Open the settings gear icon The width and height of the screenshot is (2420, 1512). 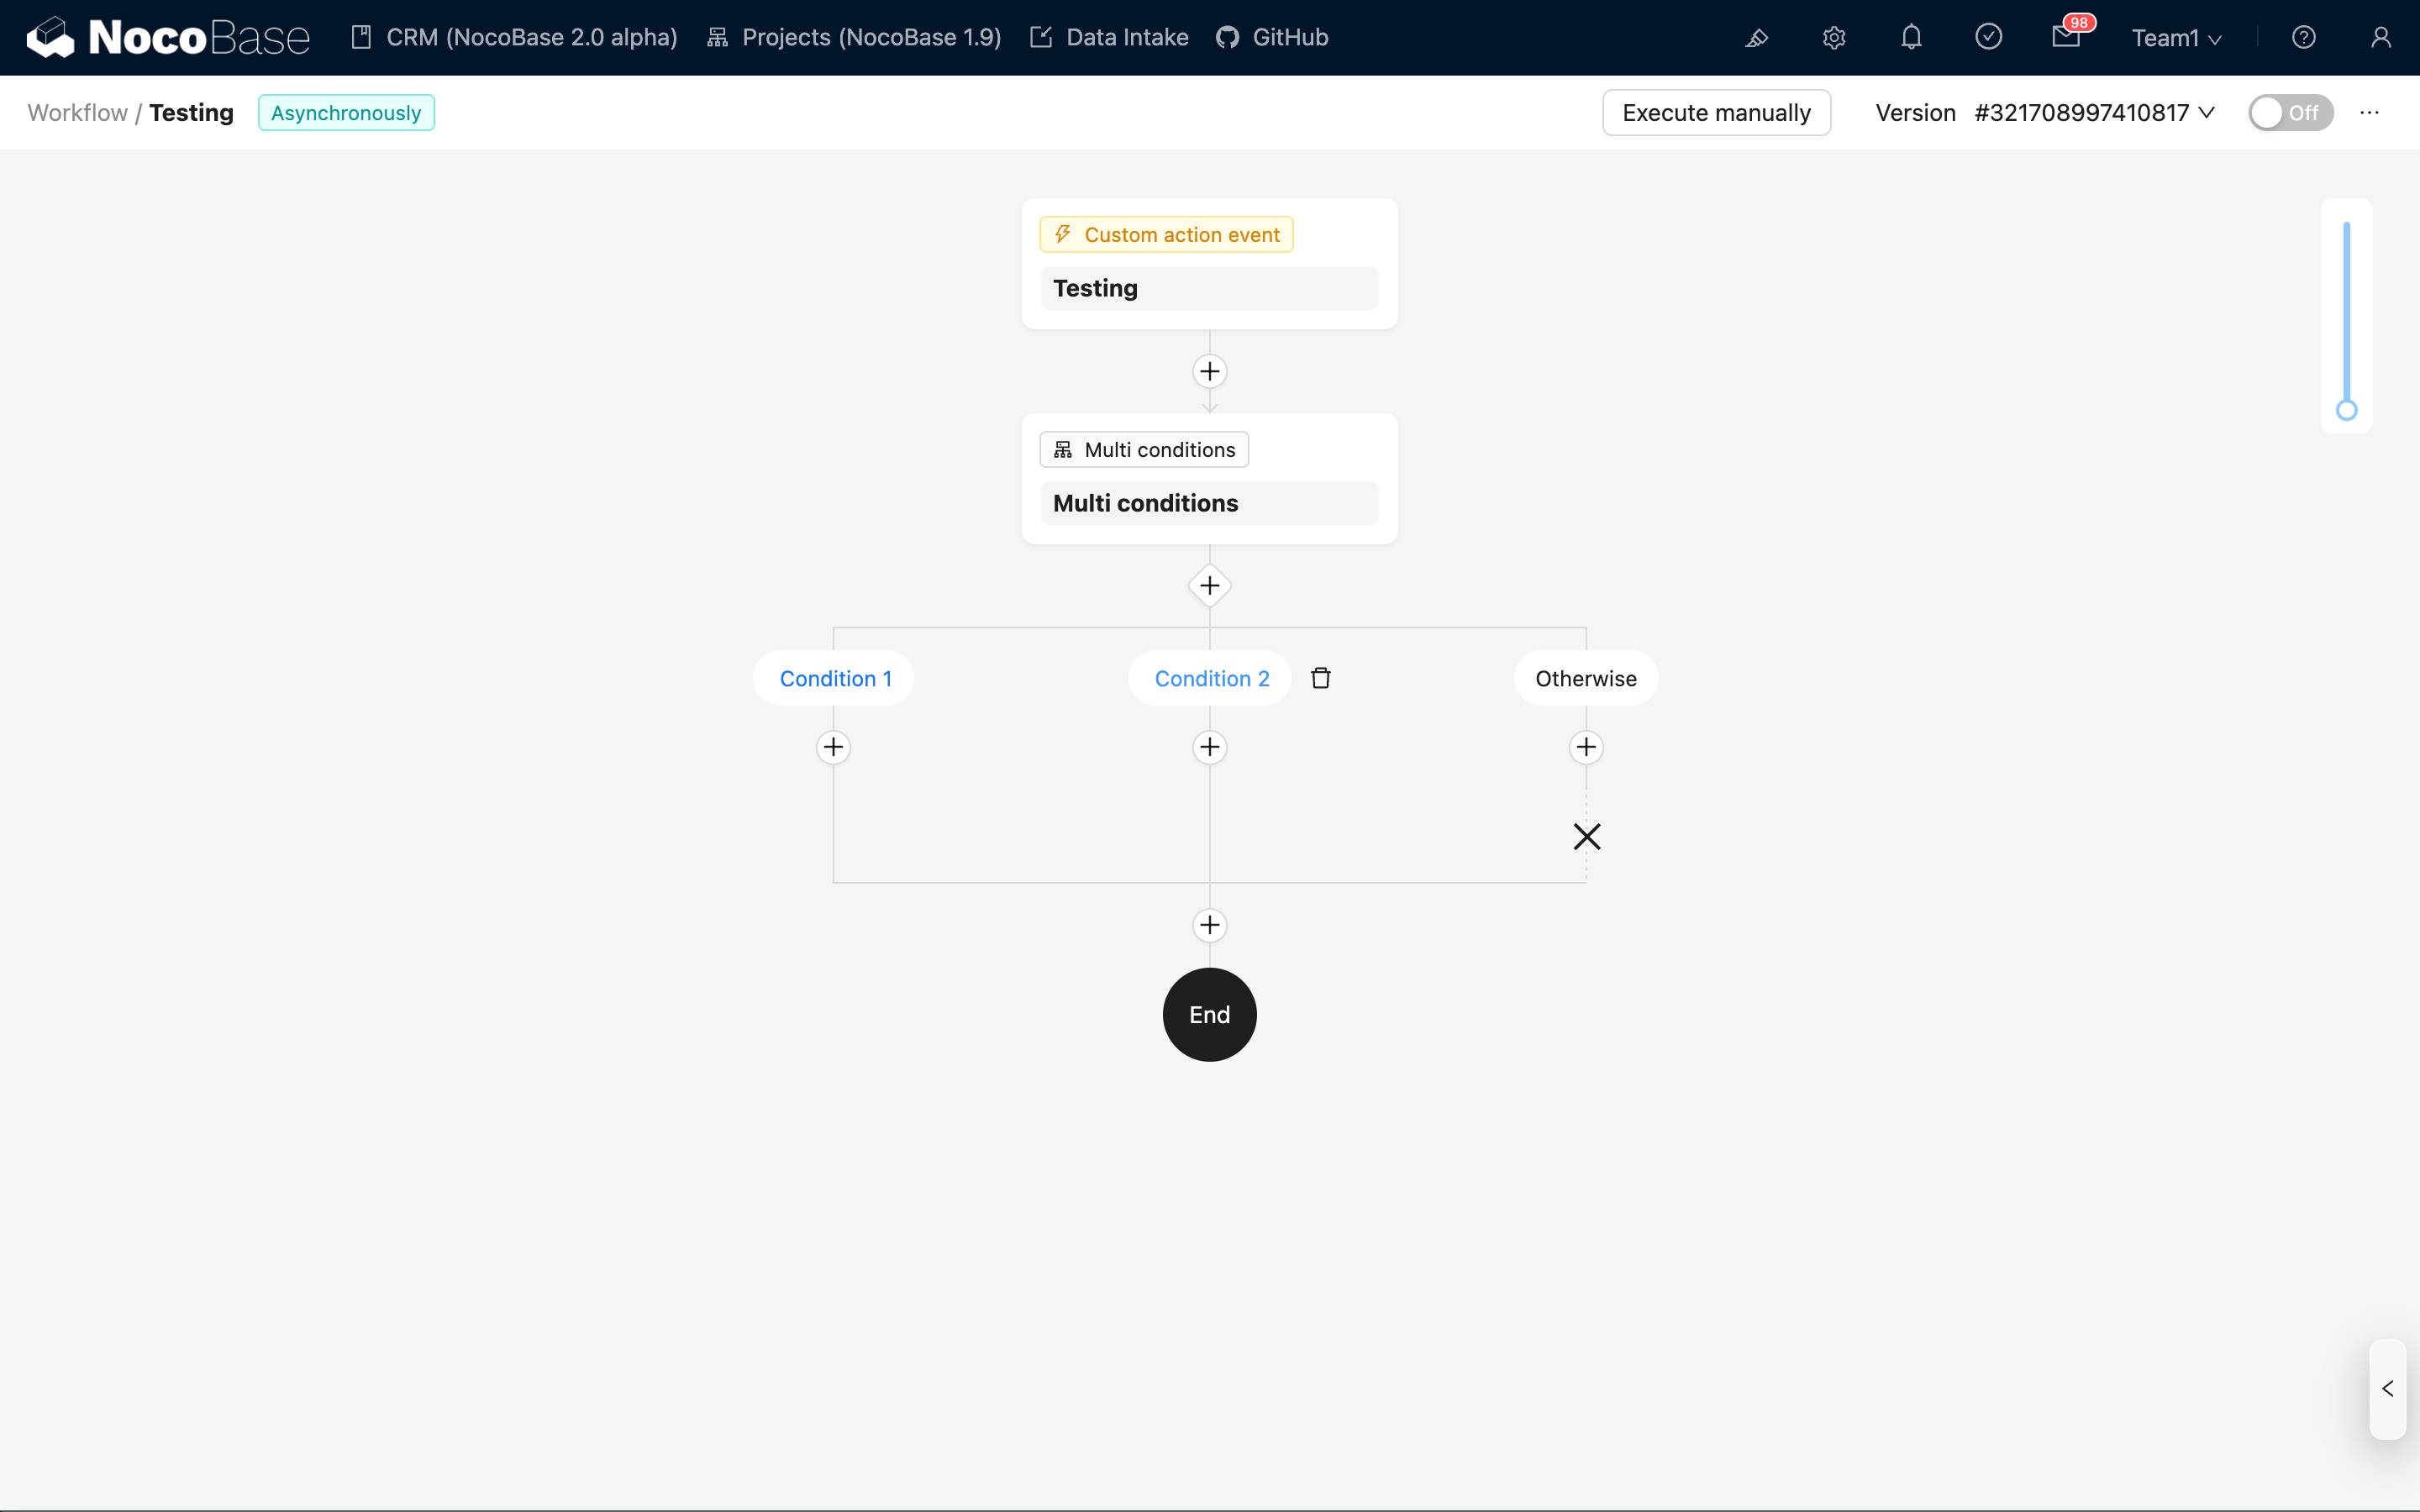point(1833,38)
